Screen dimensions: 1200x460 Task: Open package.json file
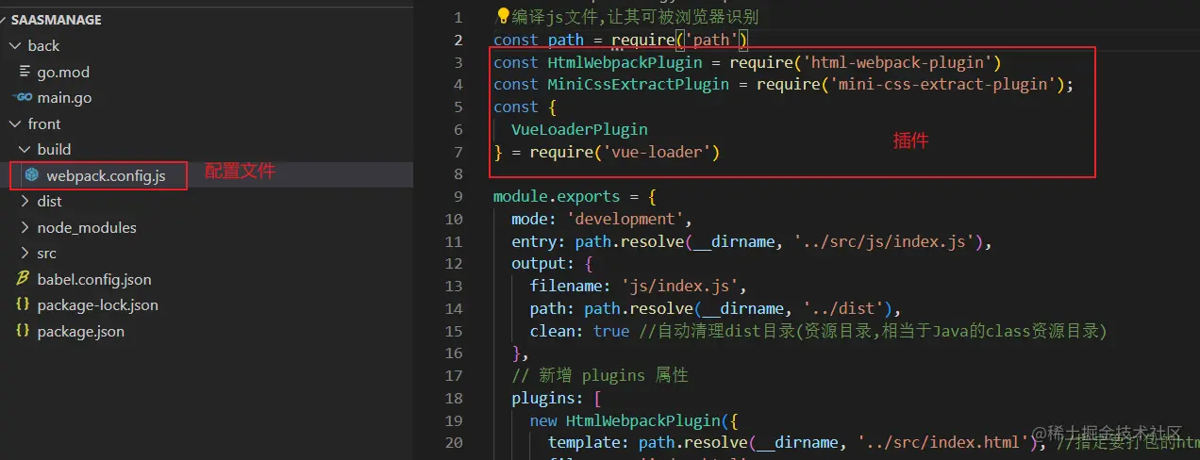pos(80,332)
